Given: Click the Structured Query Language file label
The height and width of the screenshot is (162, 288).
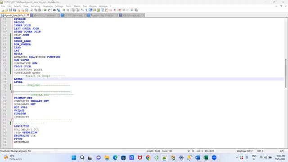Looking at the screenshot, I should [16, 151].
